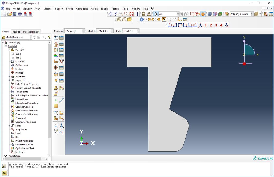Click the blue-topped cube Create Skin icon
The image size is (274, 177).
pos(56,74)
